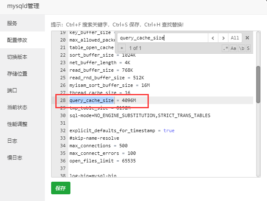Click the 4096M value on line 28
The image size is (267, 201).
pyautogui.click(x=129, y=100)
